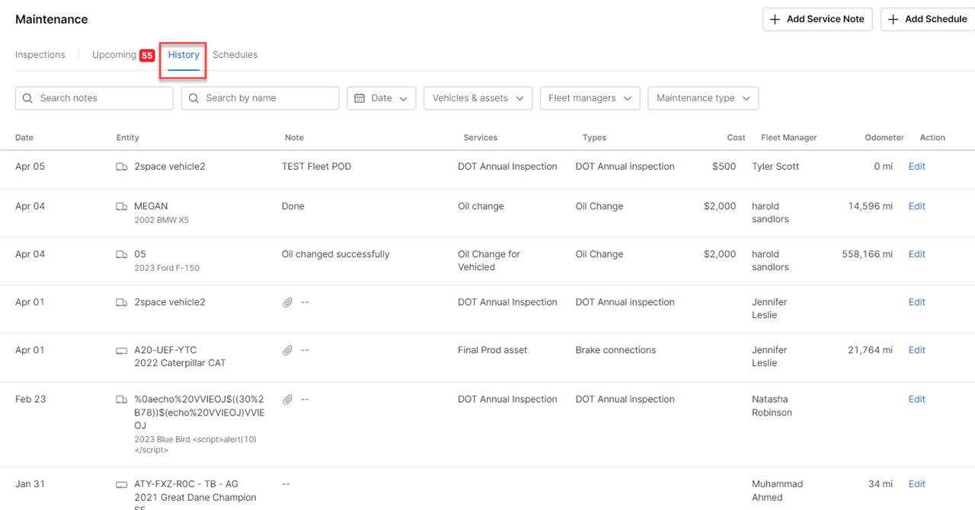Image resolution: width=975 pixels, height=510 pixels.
Task: Edit the 05 Ford F-150 record
Action: point(917,254)
